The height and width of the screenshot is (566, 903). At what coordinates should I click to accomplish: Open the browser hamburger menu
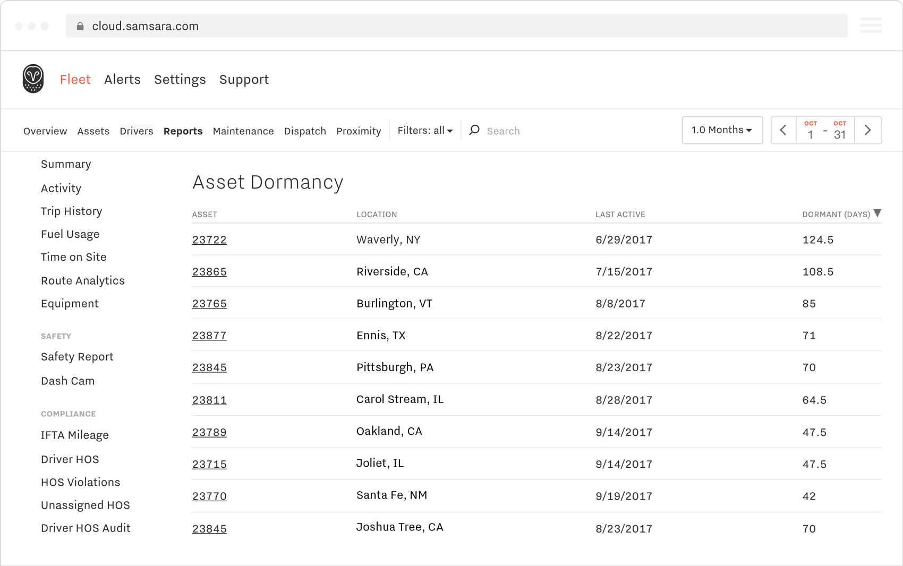[871, 25]
